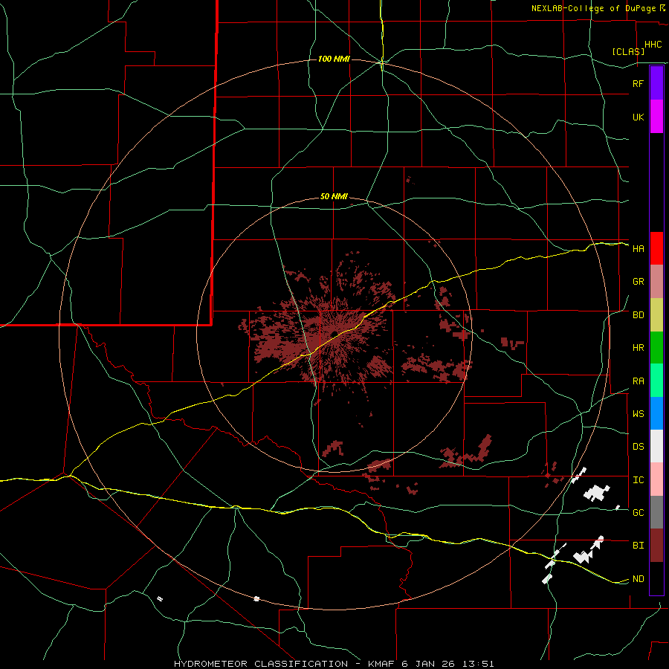Click the purple RF legend color swatch

point(656,83)
